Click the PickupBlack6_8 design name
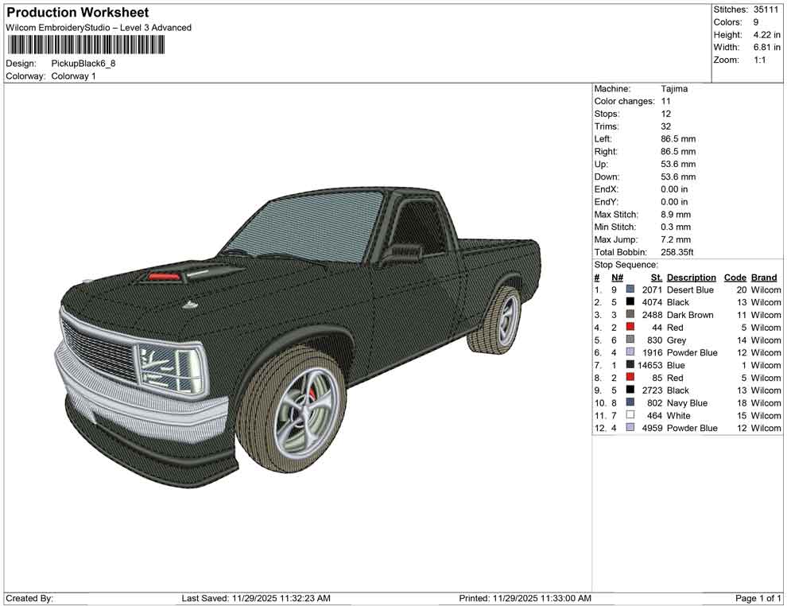The width and height of the screenshot is (787, 606). point(83,64)
